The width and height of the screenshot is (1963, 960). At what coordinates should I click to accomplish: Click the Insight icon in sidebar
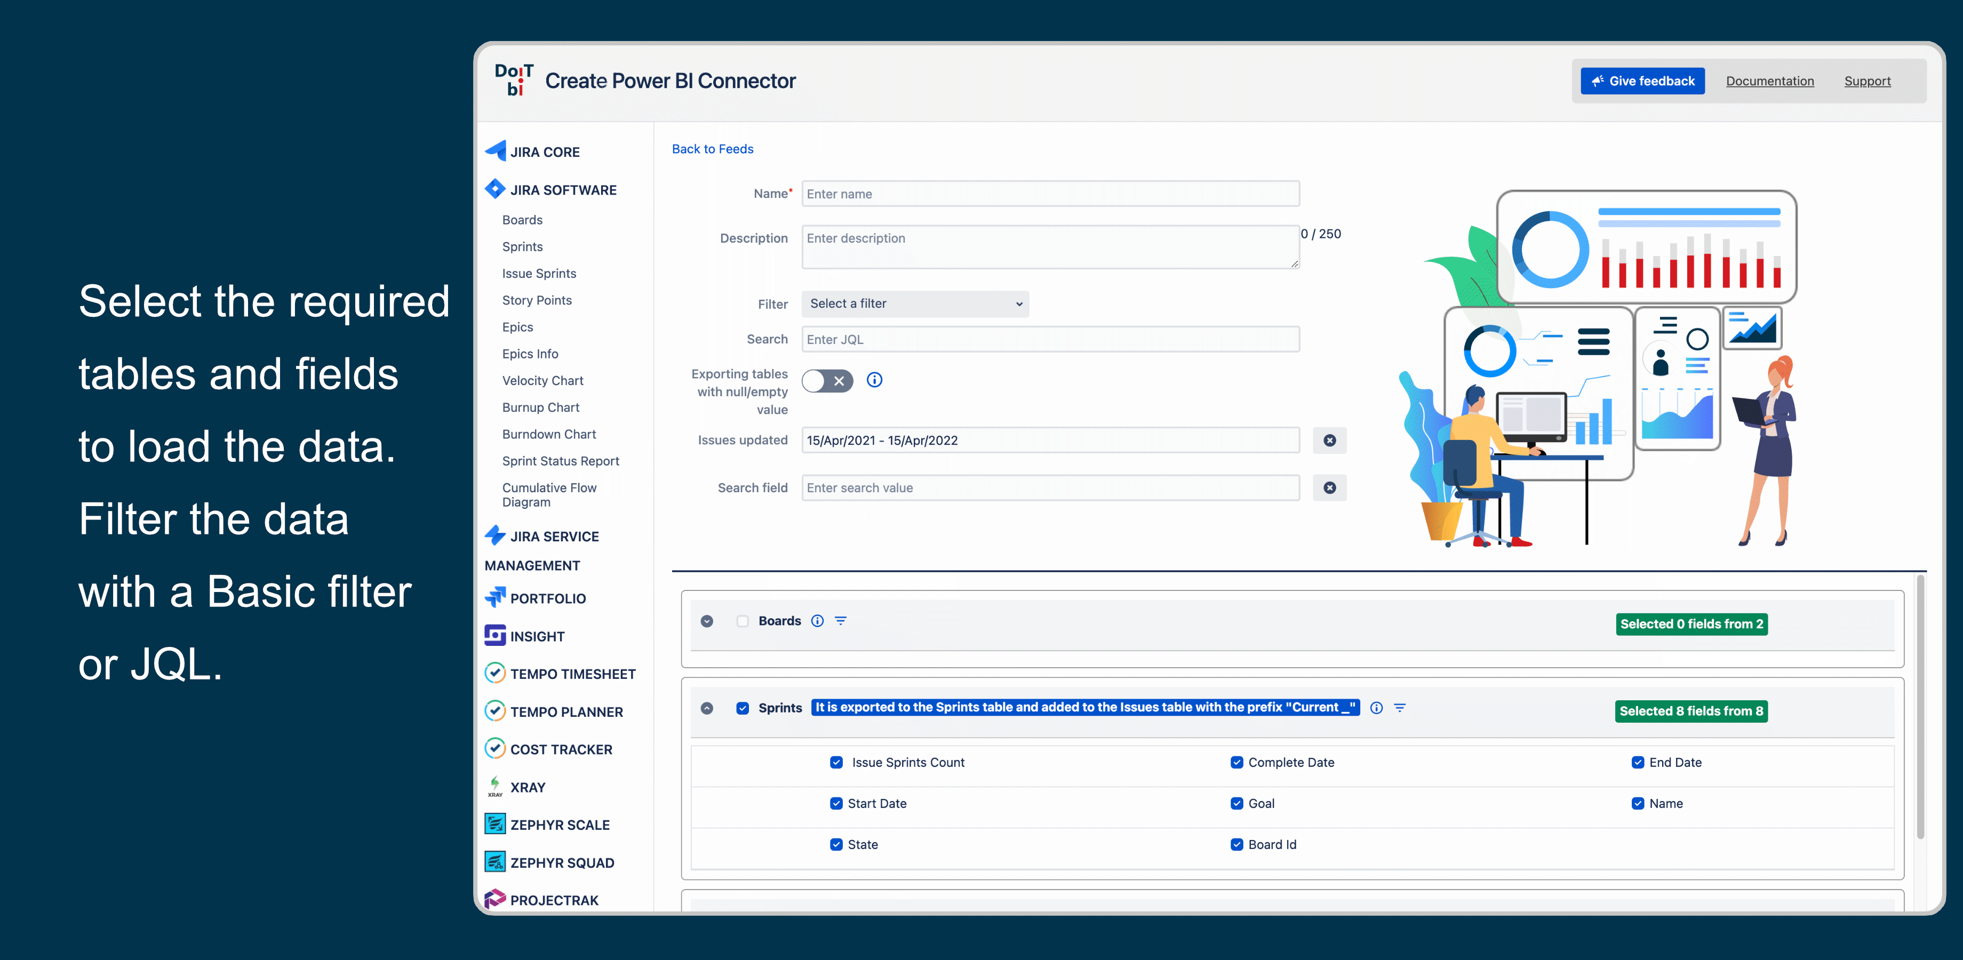click(x=496, y=635)
